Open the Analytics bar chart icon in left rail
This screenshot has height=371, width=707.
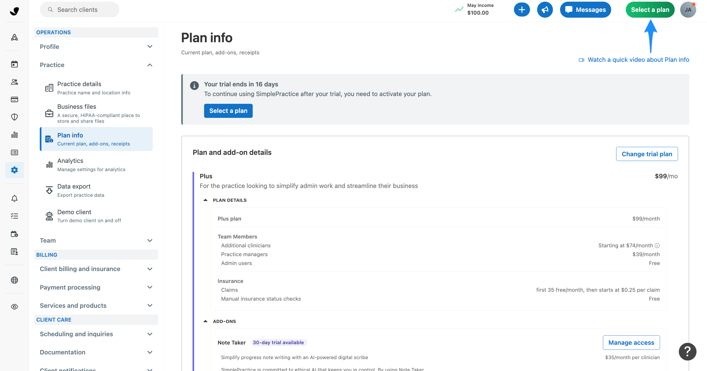click(14, 135)
